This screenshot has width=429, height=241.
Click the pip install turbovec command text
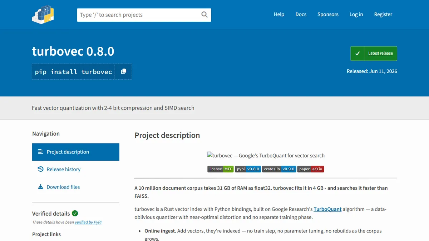[x=73, y=71]
